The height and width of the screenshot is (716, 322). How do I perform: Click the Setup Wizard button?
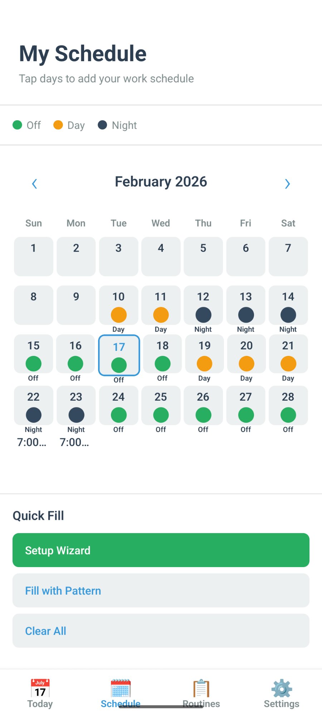(x=161, y=550)
